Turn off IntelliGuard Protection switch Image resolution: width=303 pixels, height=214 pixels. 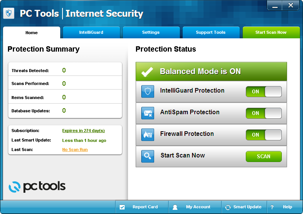264,91
